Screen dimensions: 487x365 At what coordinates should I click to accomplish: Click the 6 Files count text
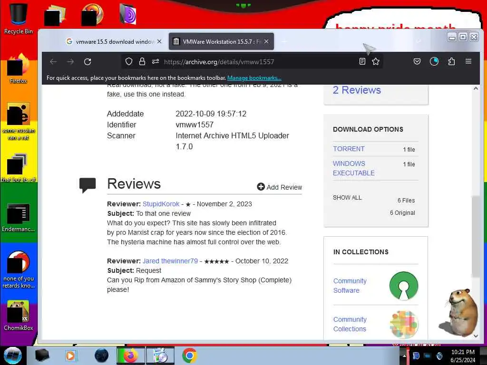(406, 201)
